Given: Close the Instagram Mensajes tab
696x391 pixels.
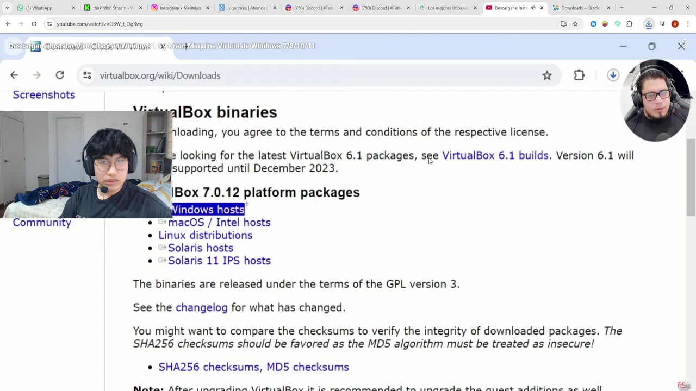Looking at the screenshot, I should (207, 8).
